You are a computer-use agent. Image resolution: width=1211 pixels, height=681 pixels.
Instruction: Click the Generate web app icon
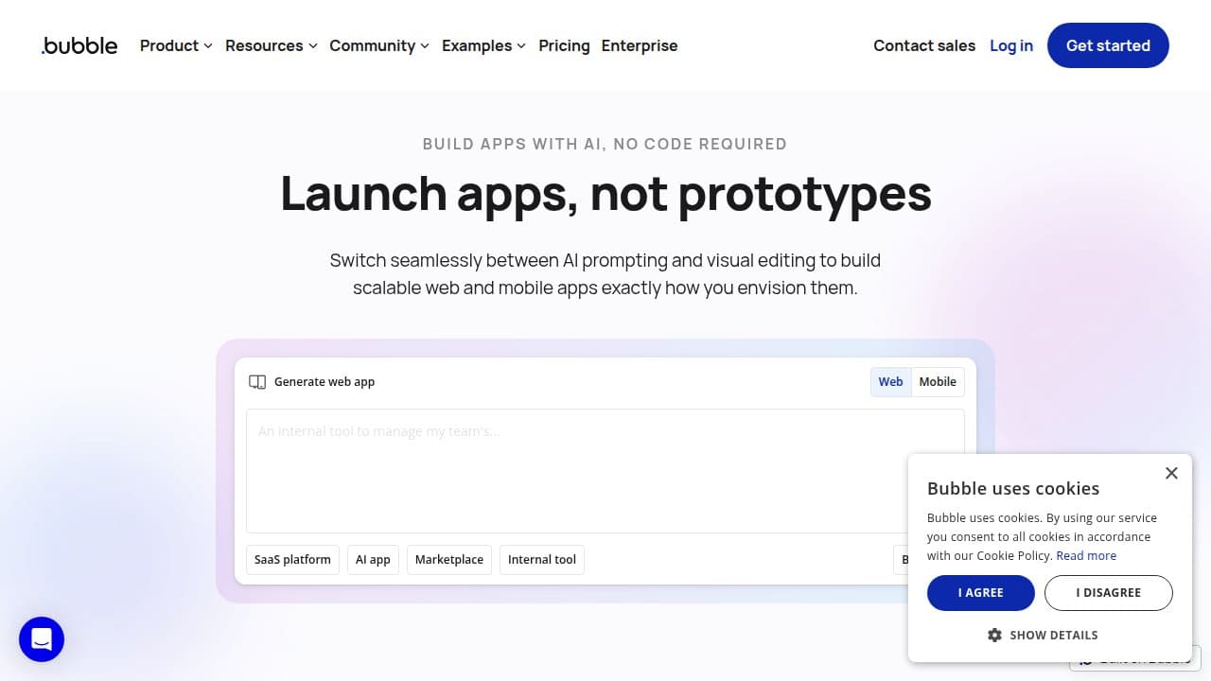click(257, 382)
